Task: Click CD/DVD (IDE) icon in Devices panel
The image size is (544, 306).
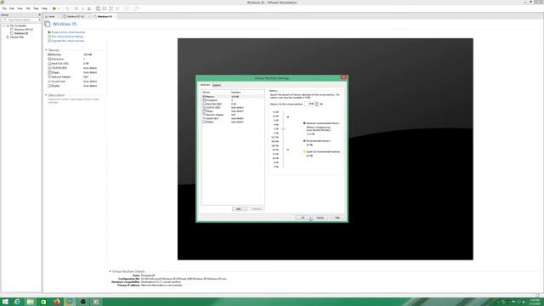Action: (x=49, y=68)
